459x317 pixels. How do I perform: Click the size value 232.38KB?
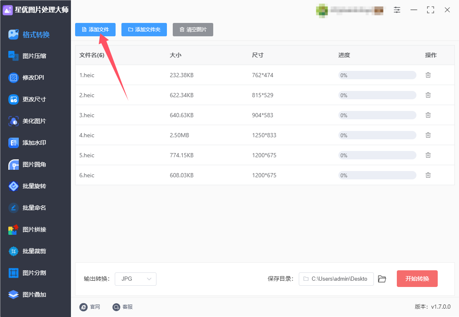(182, 75)
